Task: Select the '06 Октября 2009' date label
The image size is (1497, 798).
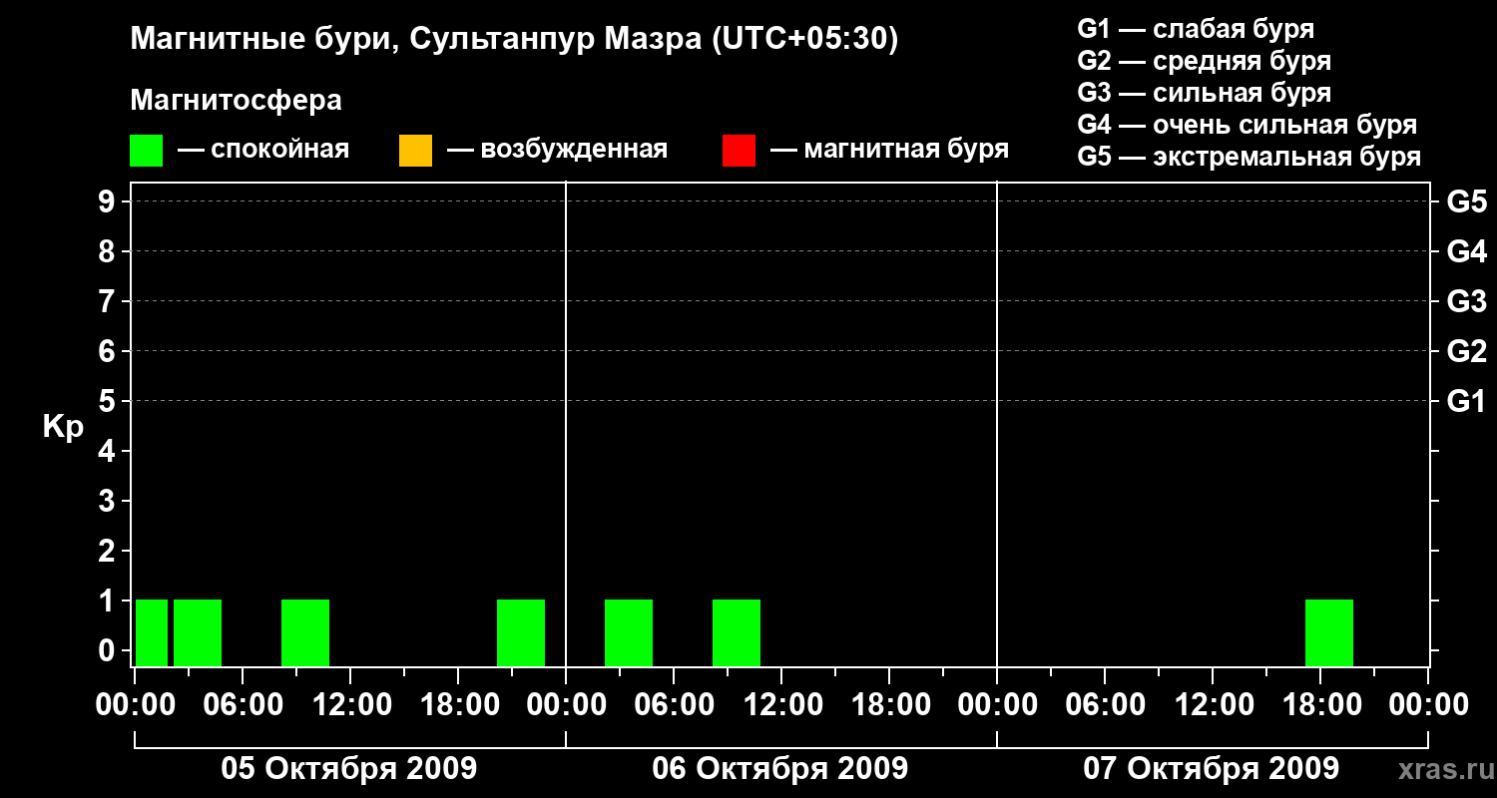Action: click(x=780, y=769)
